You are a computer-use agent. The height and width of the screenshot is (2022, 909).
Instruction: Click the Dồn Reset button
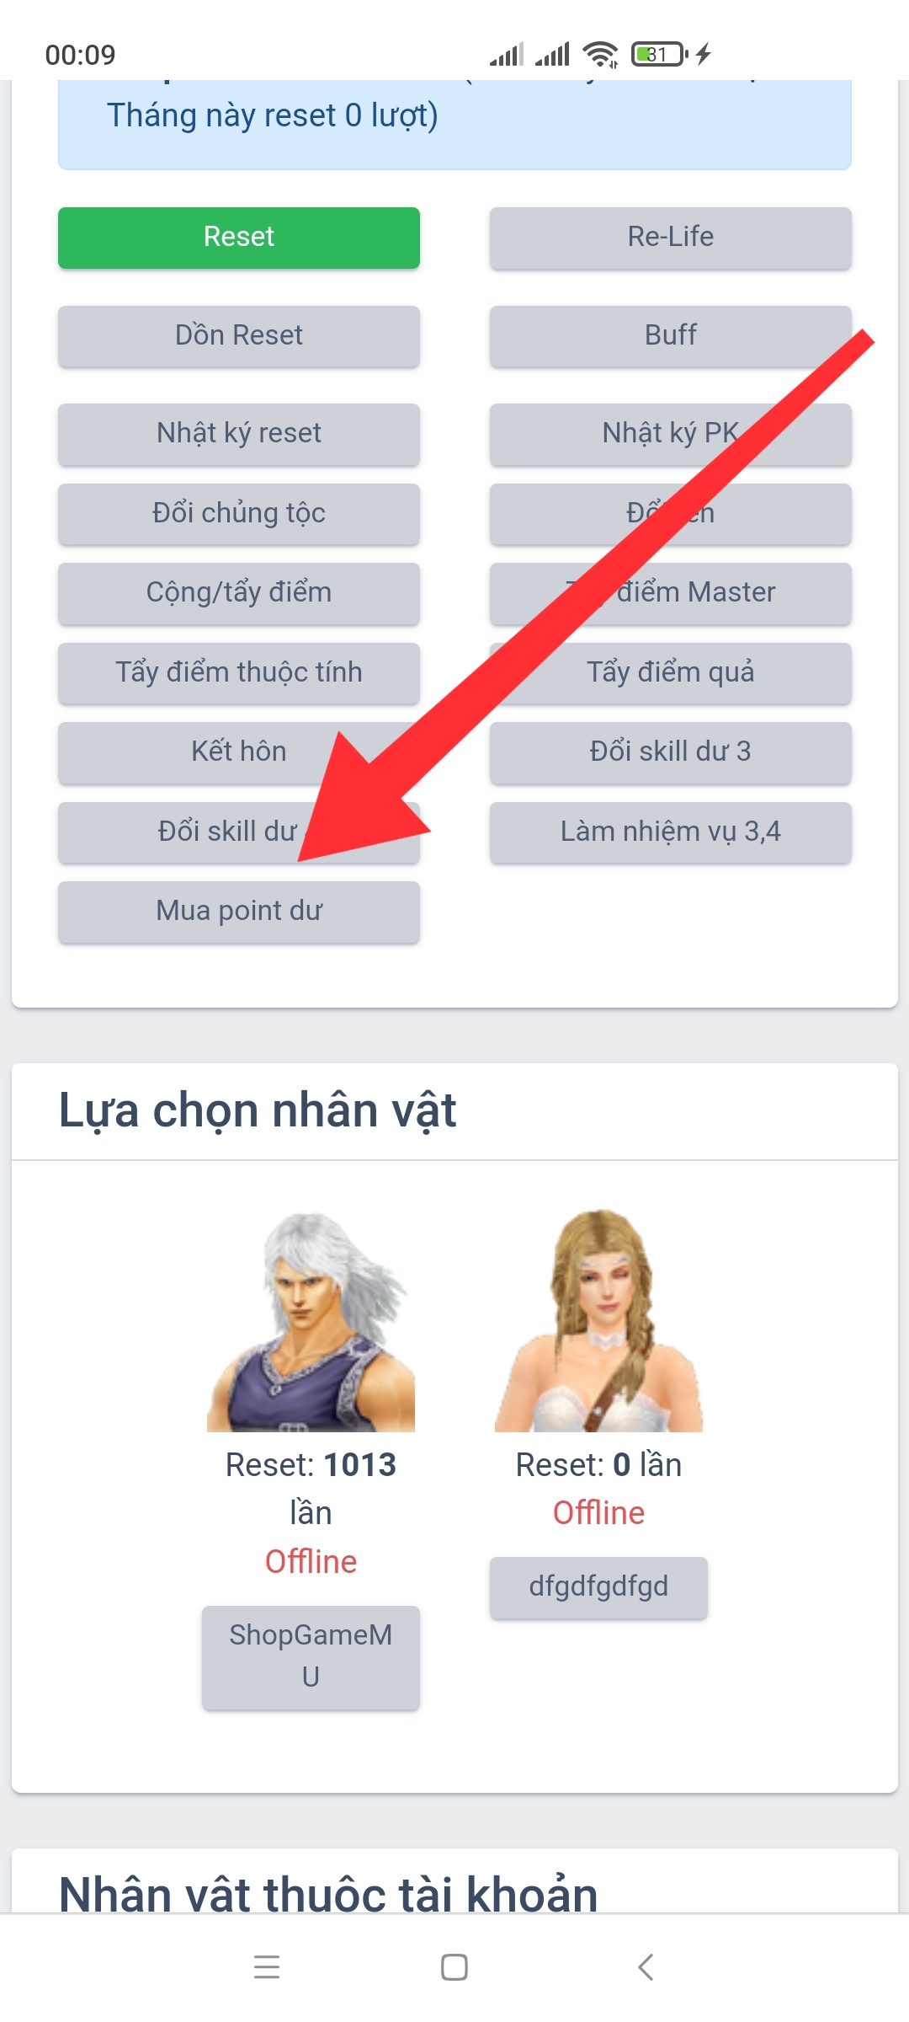pyautogui.click(x=239, y=336)
